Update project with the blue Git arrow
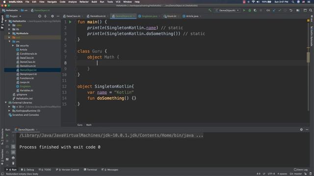 pyautogui.click(x=274, y=10)
